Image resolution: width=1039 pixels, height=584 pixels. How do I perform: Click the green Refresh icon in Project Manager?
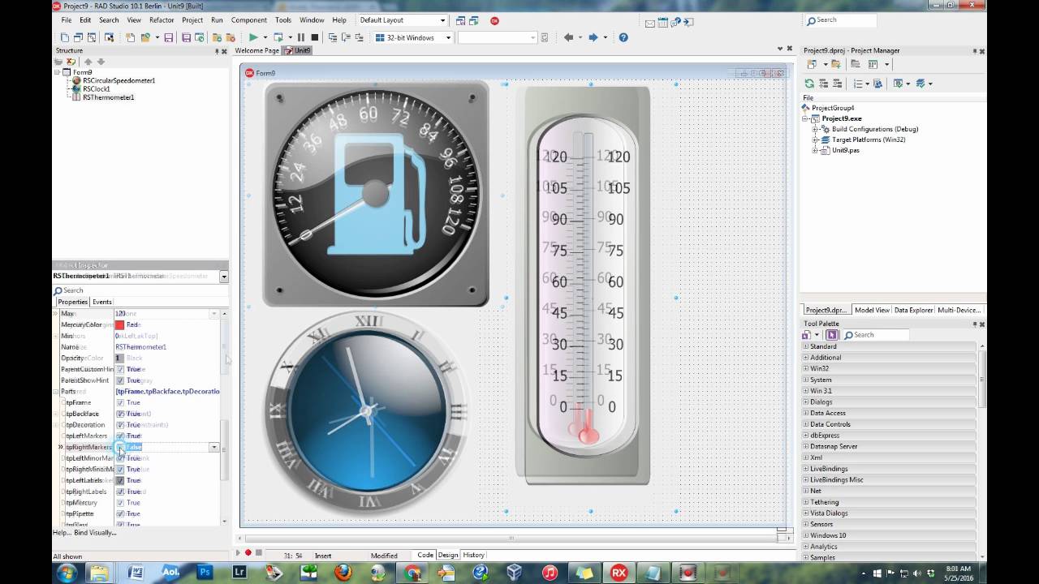pos(809,84)
